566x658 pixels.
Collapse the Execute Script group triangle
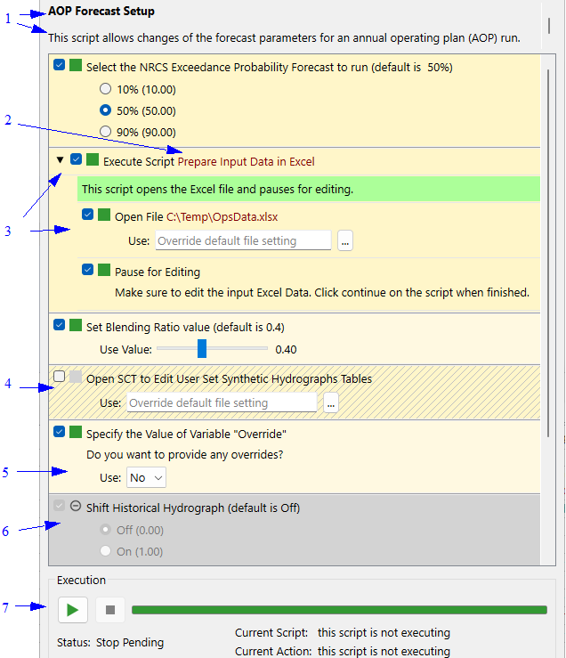pyautogui.click(x=60, y=160)
